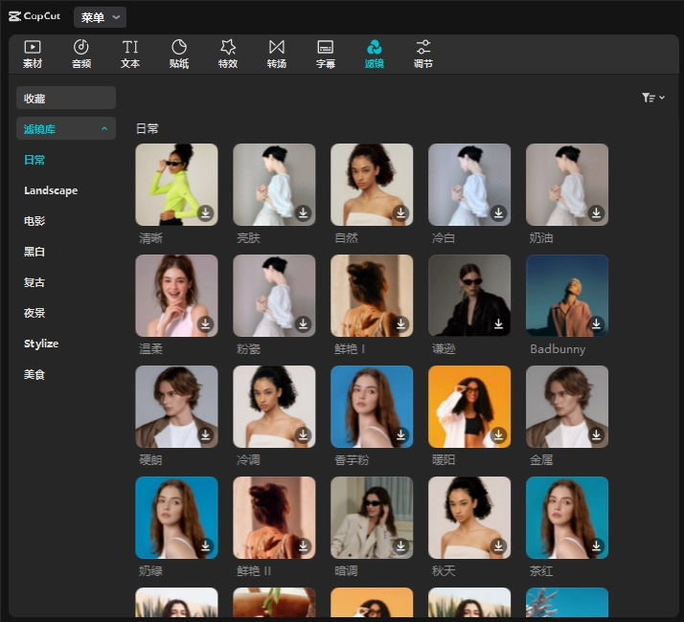Select the Landscape category
Screen dimensions: 684x622
point(51,190)
